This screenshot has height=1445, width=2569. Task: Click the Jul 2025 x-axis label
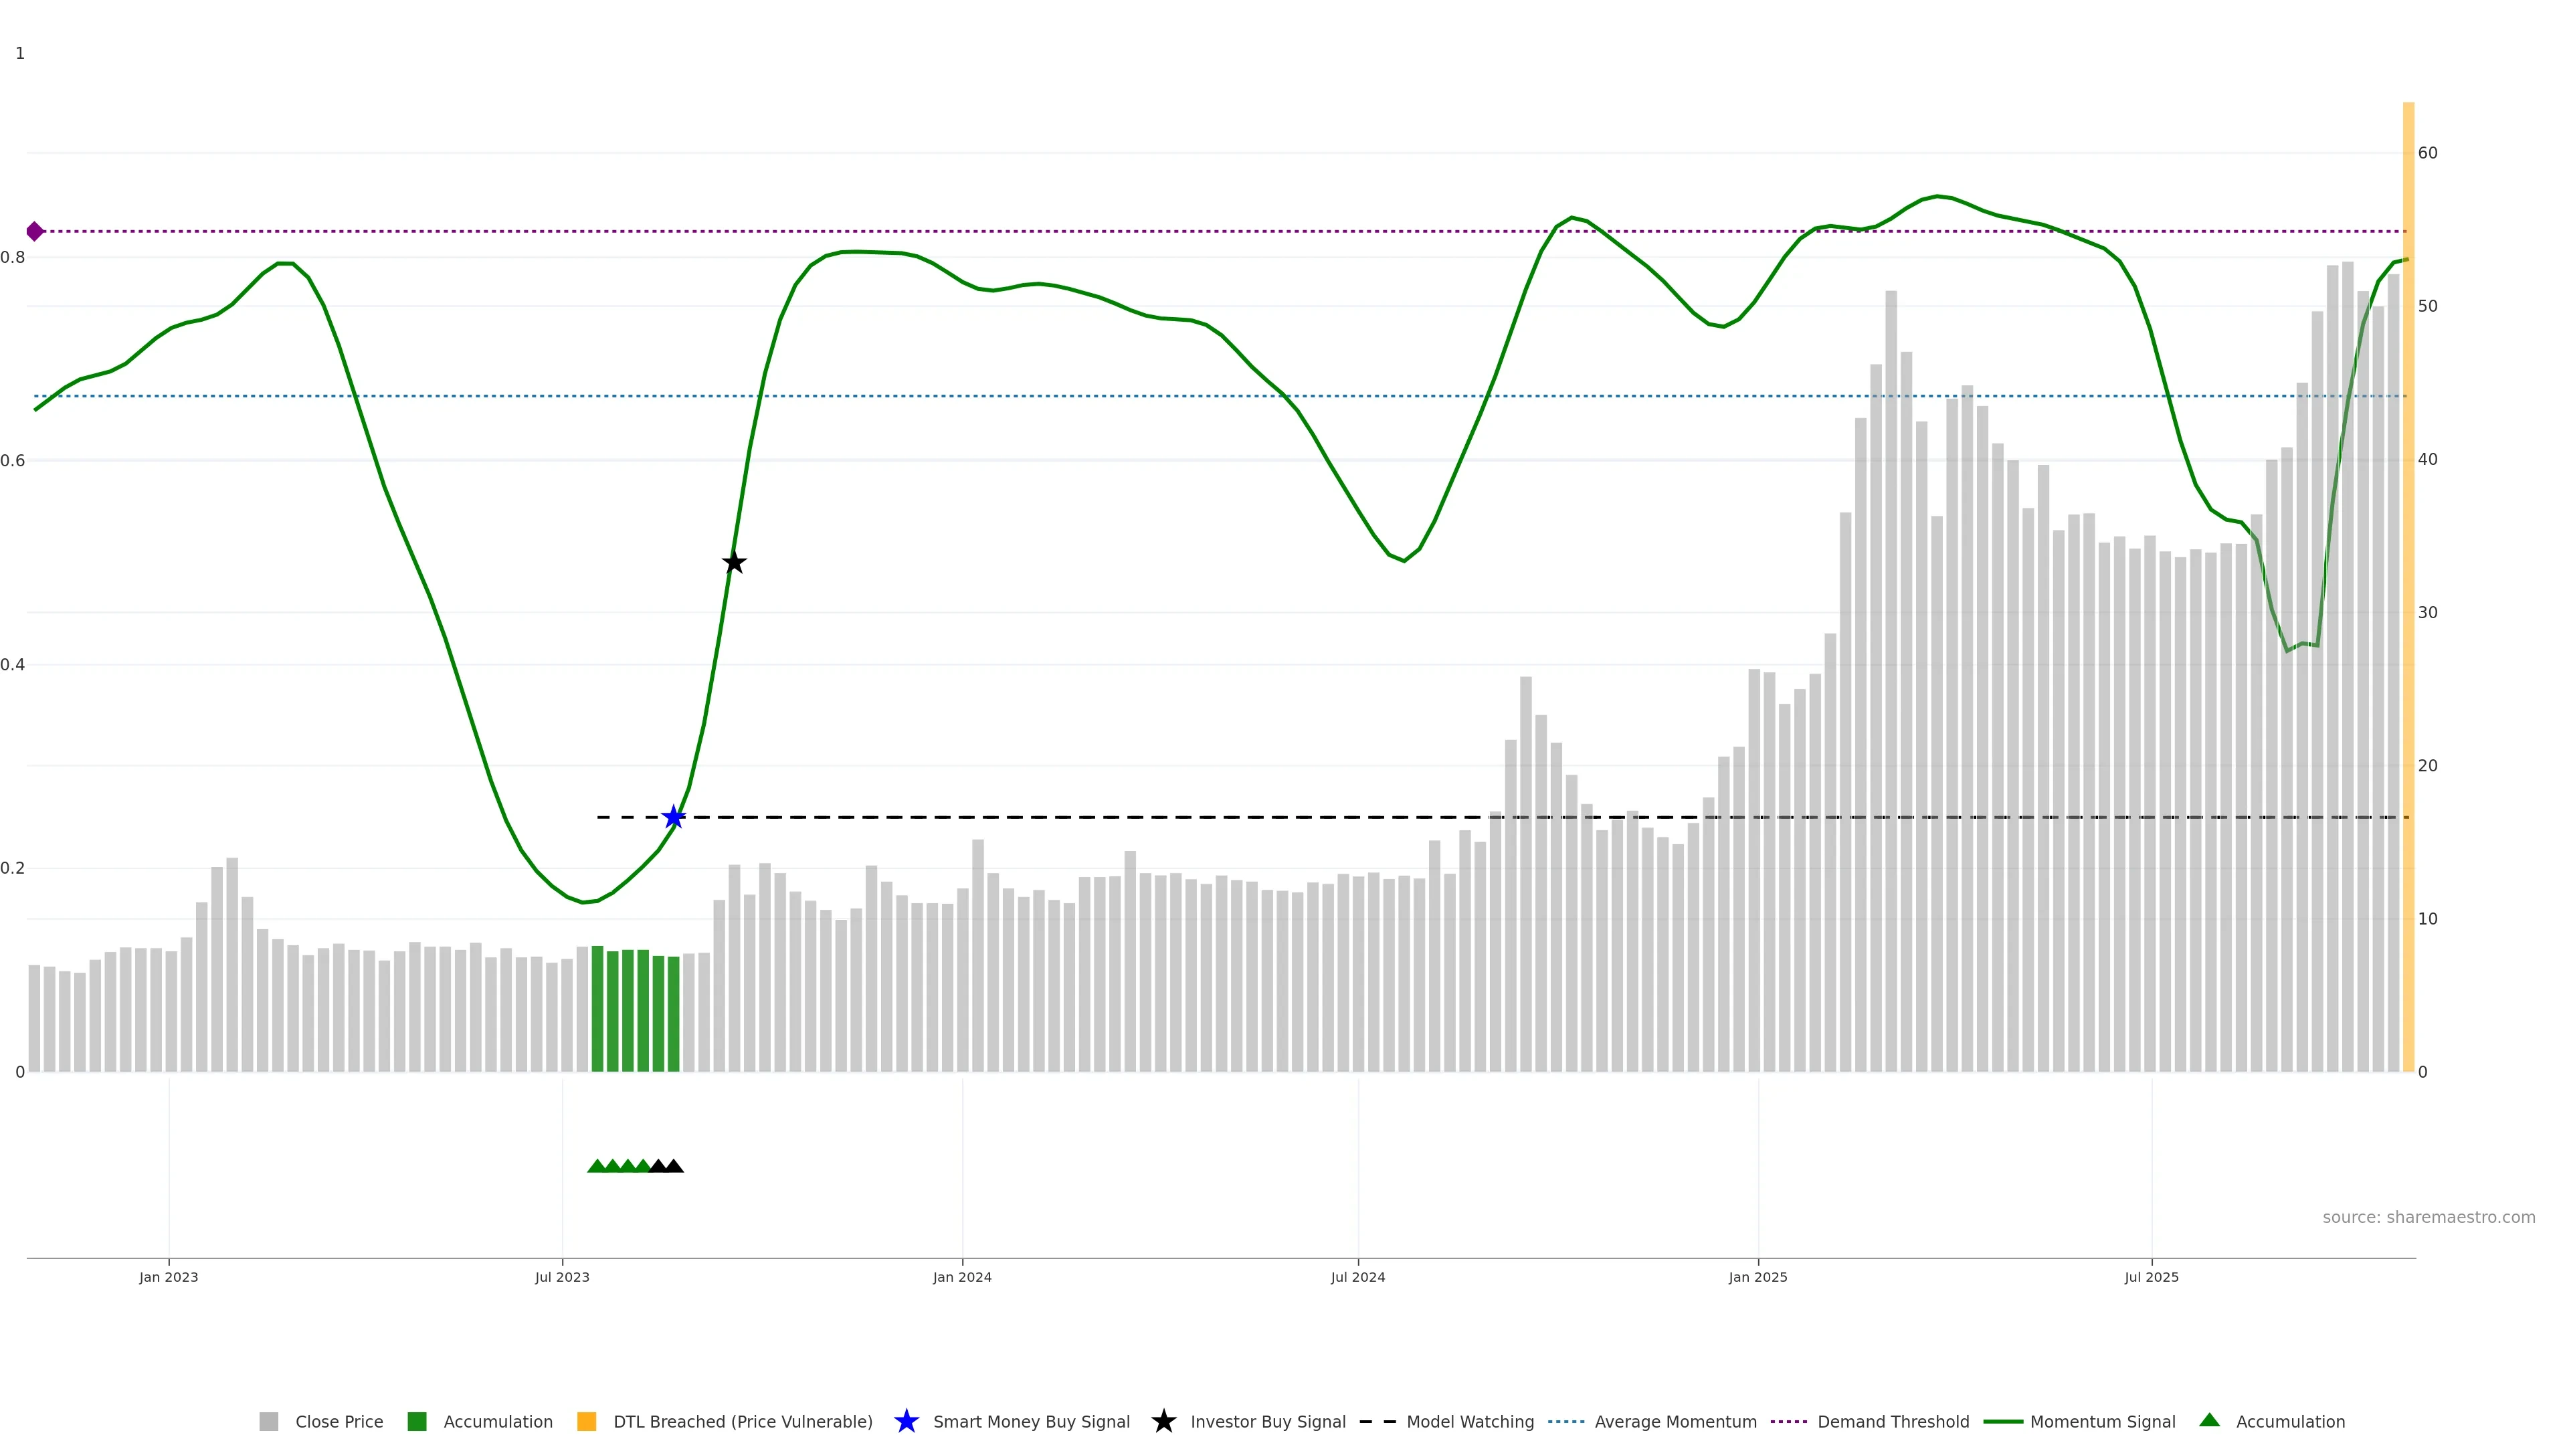click(x=2151, y=1276)
